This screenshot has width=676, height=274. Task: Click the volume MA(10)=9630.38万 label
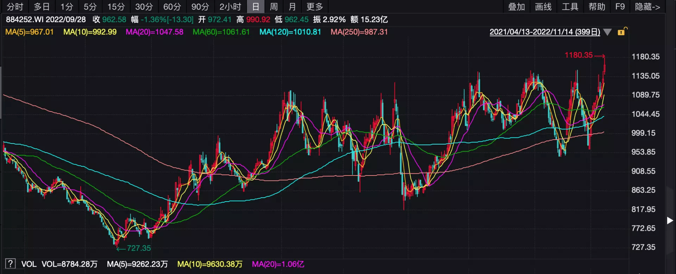coord(210,264)
